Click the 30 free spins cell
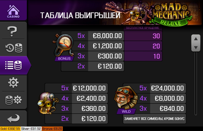The width and height of the screenshot is (203, 131). tap(143, 36)
